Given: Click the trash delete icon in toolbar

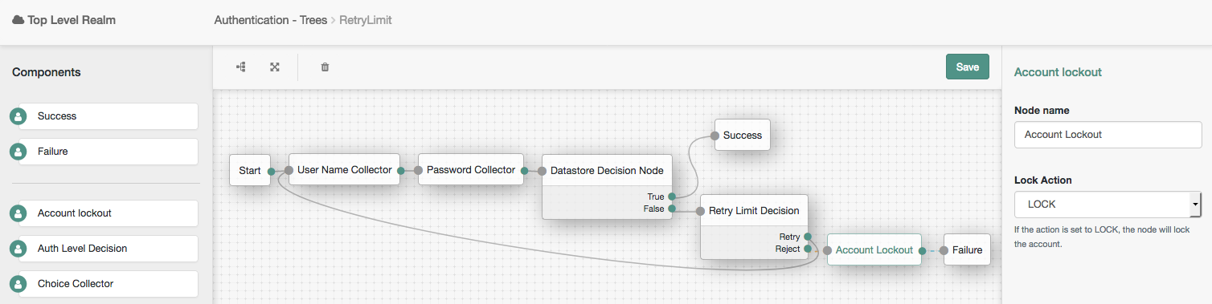Looking at the screenshot, I should click(x=325, y=67).
